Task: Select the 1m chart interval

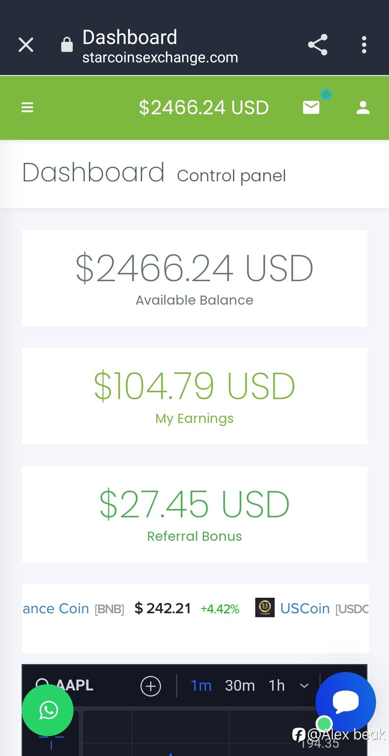Action: tap(201, 686)
